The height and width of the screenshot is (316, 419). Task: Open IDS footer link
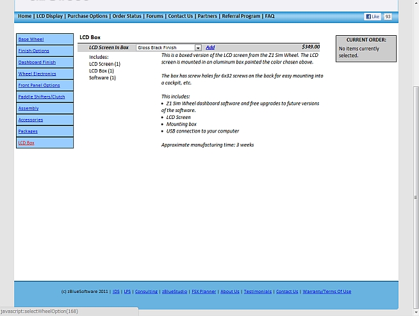116,292
